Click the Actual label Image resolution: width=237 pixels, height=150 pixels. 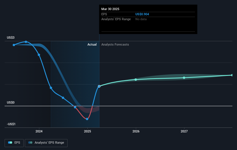click(x=92, y=44)
